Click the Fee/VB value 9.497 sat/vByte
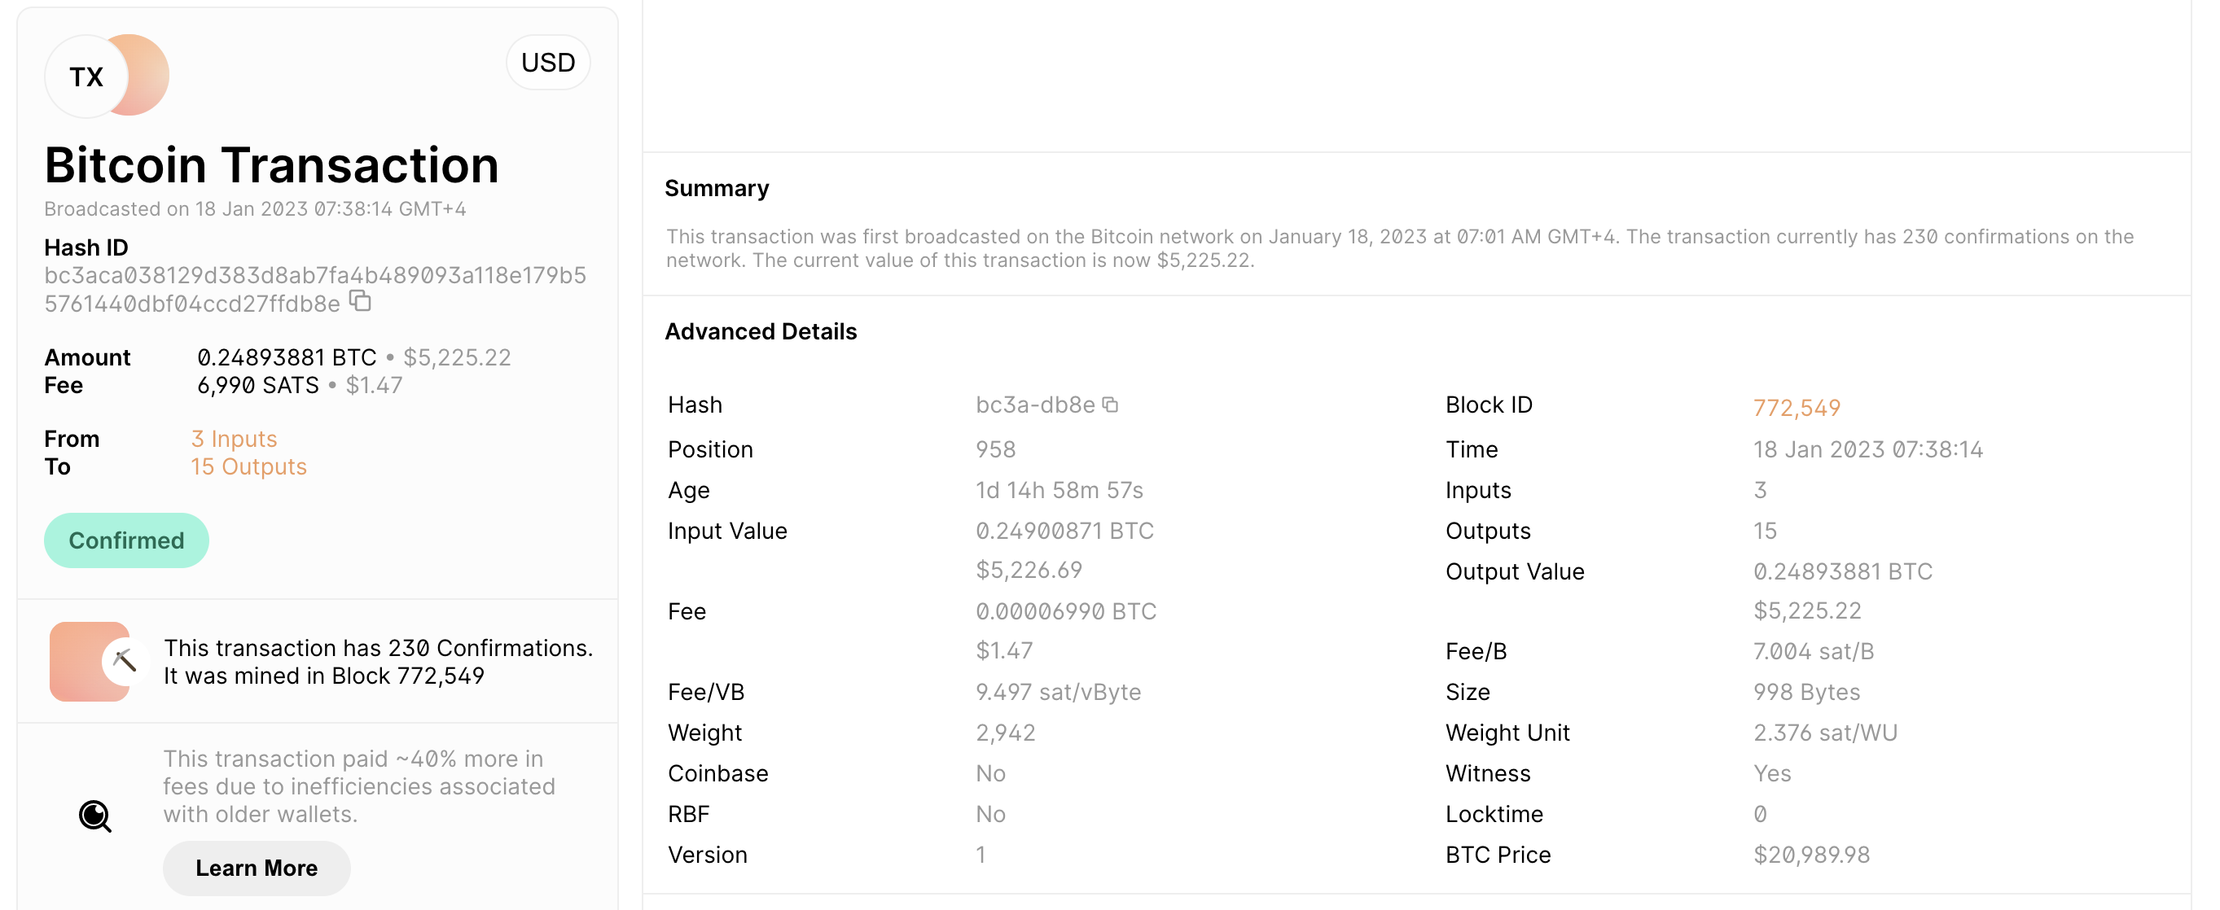This screenshot has width=2220, height=910. pos(1057,692)
